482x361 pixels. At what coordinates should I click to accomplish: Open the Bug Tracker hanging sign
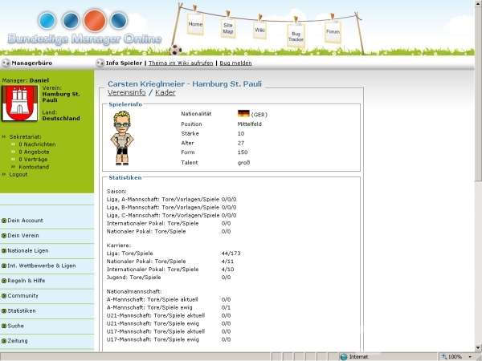tap(296, 35)
